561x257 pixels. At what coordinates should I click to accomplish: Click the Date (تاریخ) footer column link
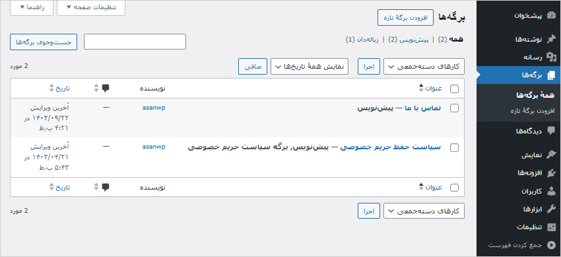(63, 187)
